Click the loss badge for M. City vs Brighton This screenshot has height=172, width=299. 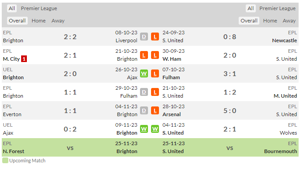pos(144,55)
